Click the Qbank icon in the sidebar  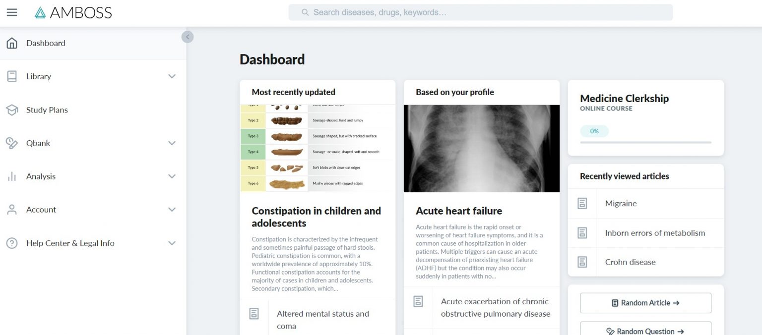click(x=11, y=143)
